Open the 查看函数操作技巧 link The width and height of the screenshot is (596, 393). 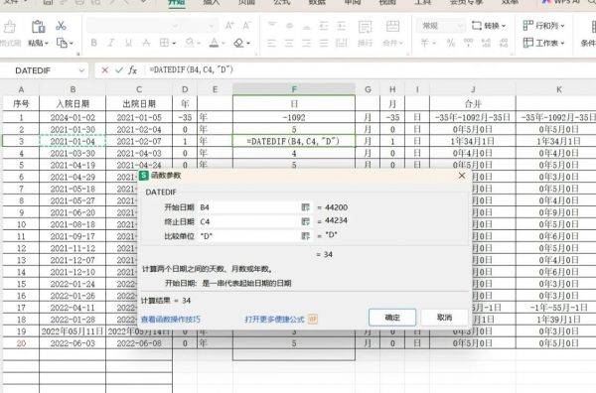tap(171, 320)
